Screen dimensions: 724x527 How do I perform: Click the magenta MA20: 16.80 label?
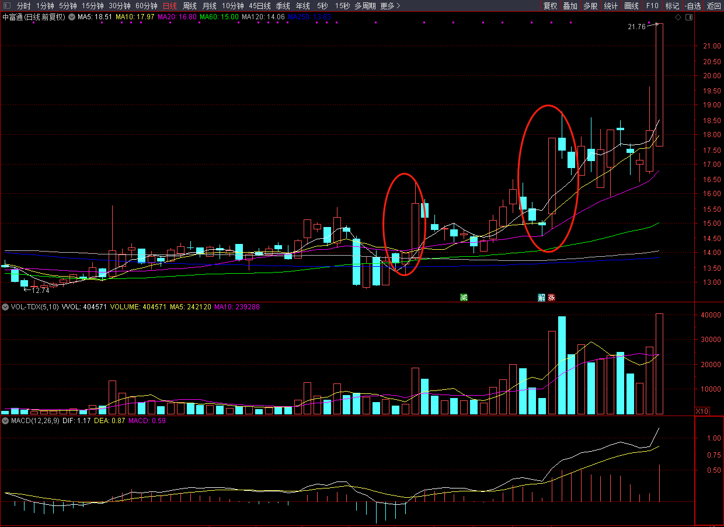tap(177, 17)
